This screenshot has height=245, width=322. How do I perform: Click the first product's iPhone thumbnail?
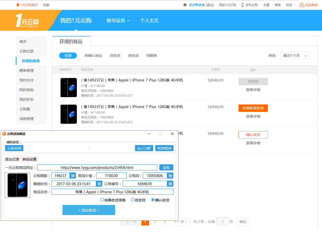click(69, 87)
